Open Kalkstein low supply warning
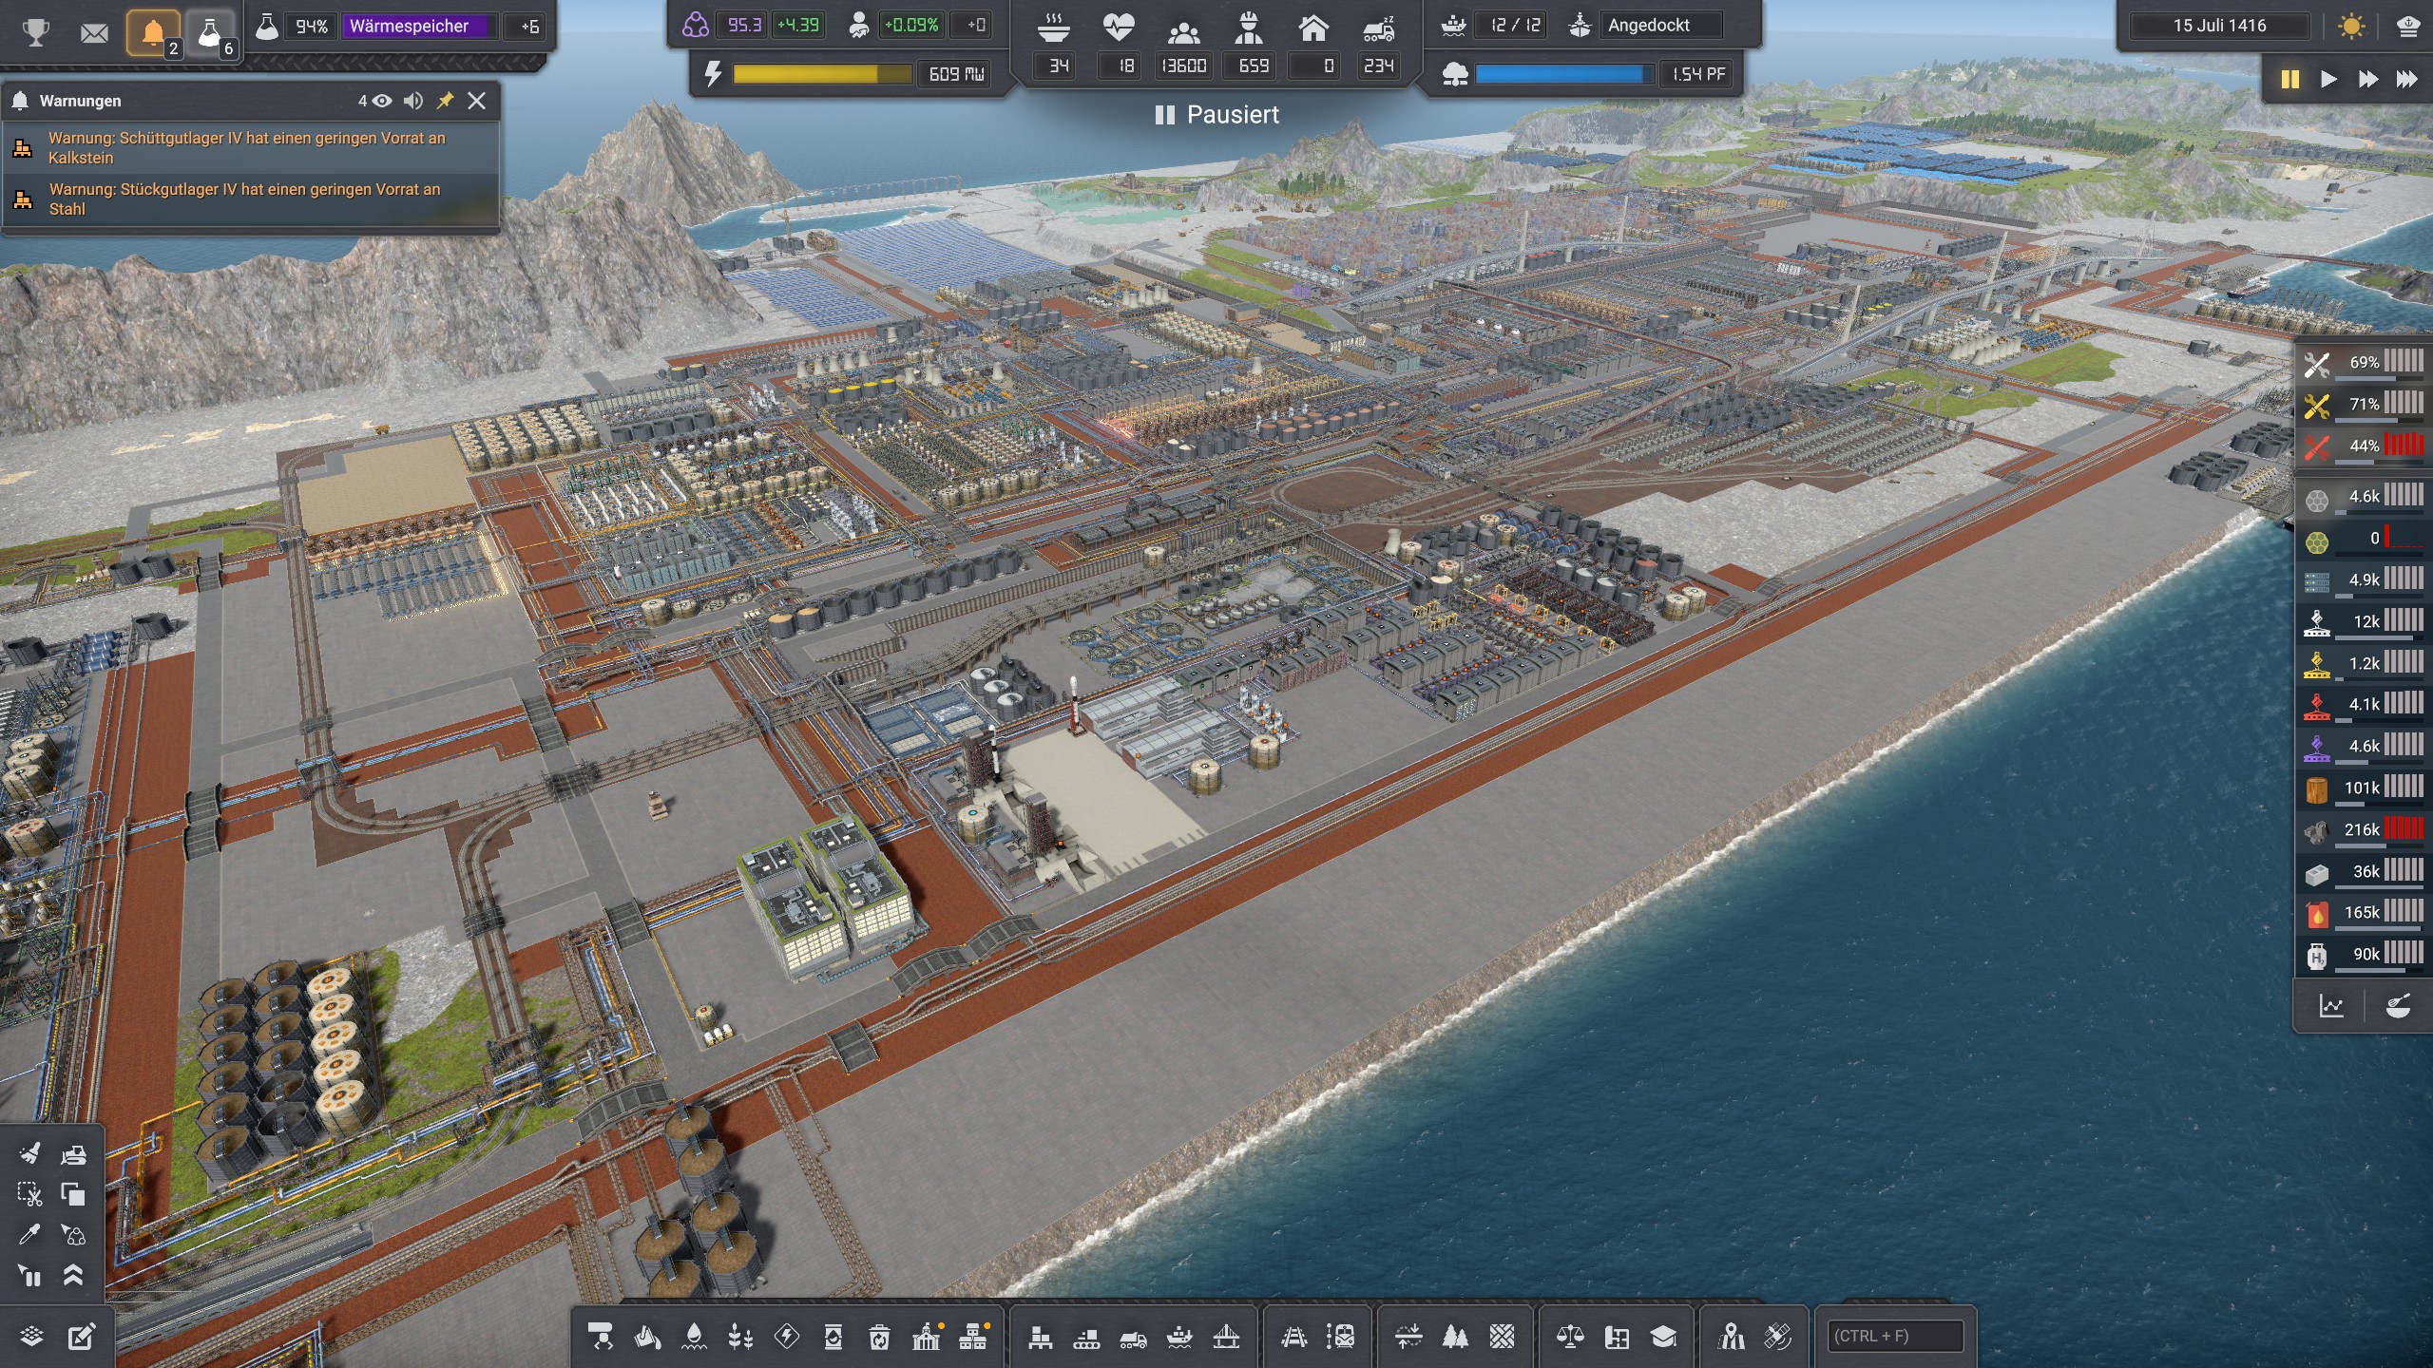This screenshot has width=2433, height=1368. click(247, 148)
